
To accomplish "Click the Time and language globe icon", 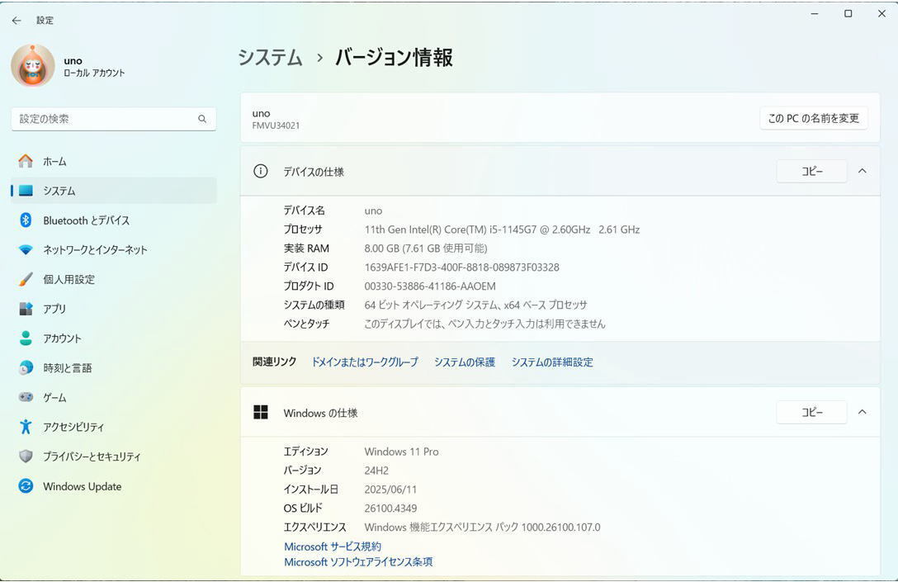I will pos(26,367).
